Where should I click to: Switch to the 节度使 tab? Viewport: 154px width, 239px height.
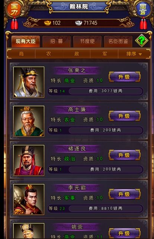click(x=87, y=41)
